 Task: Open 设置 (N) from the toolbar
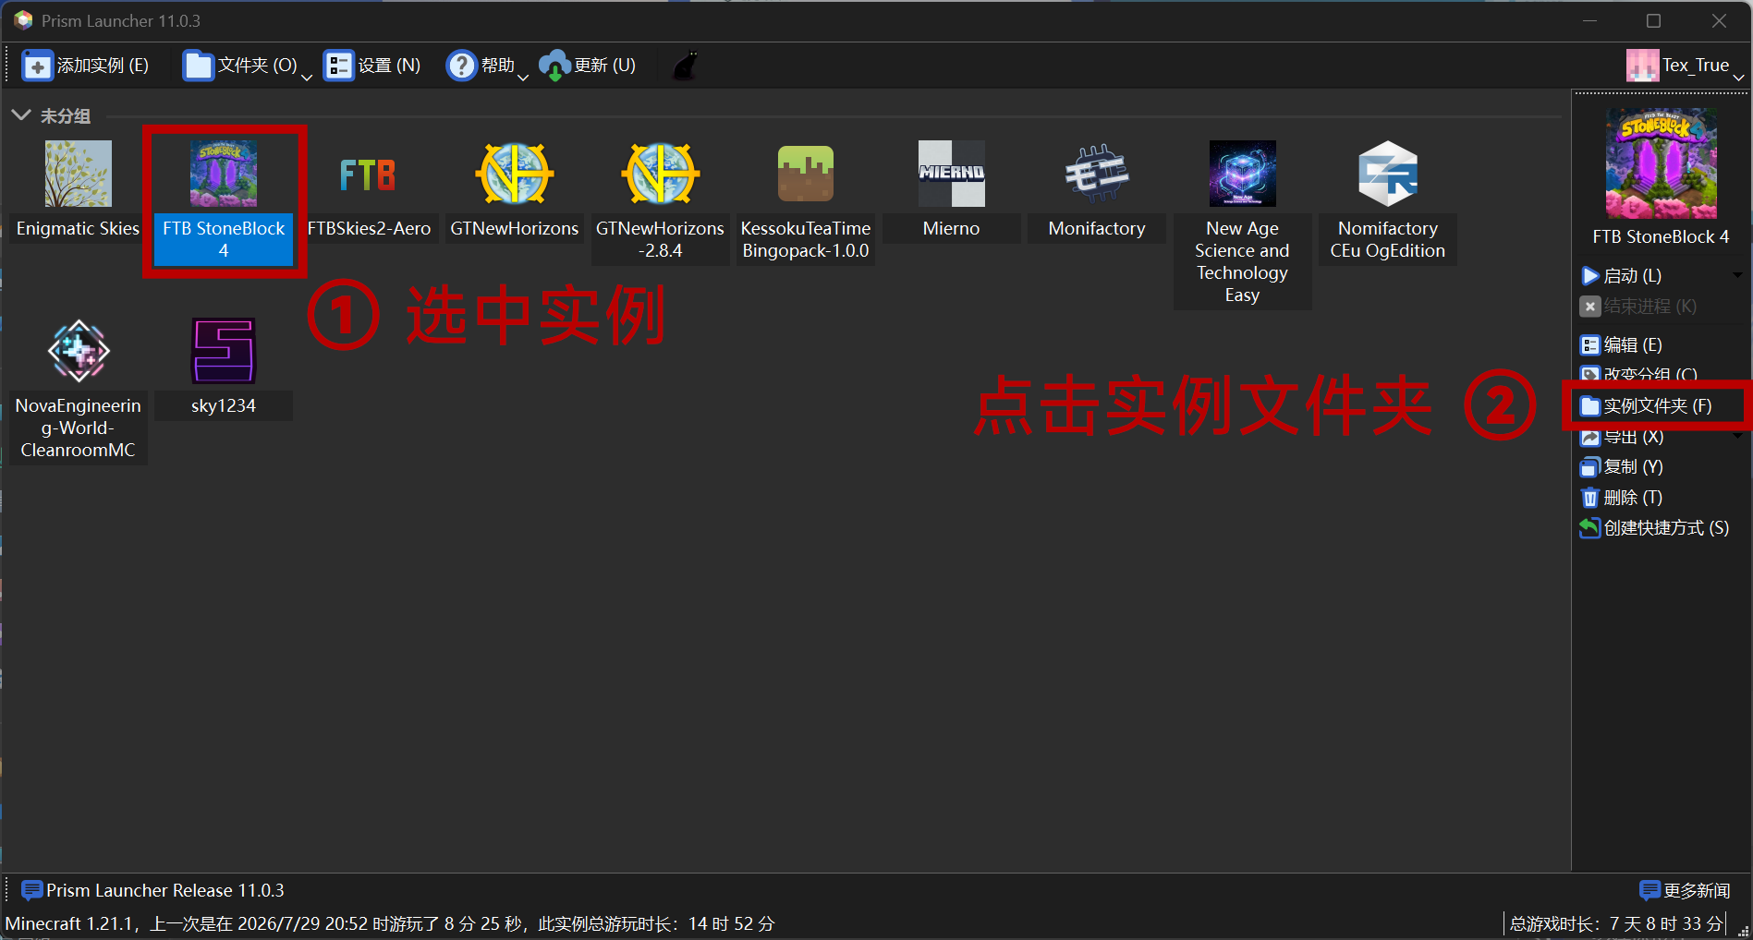tap(371, 66)
